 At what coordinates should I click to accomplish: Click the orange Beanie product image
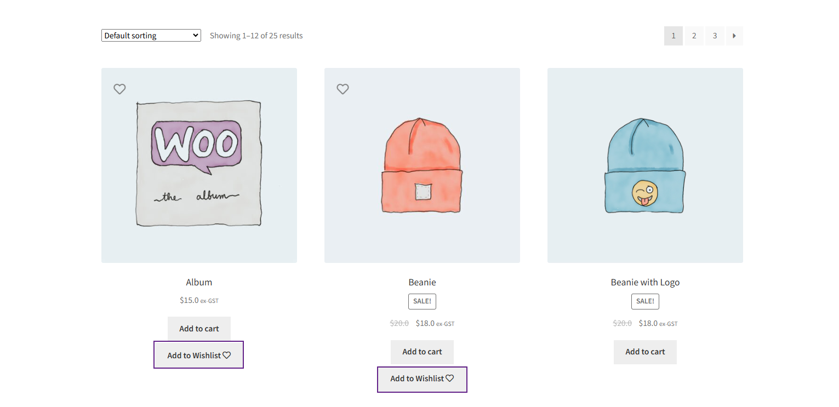[422, 164]
